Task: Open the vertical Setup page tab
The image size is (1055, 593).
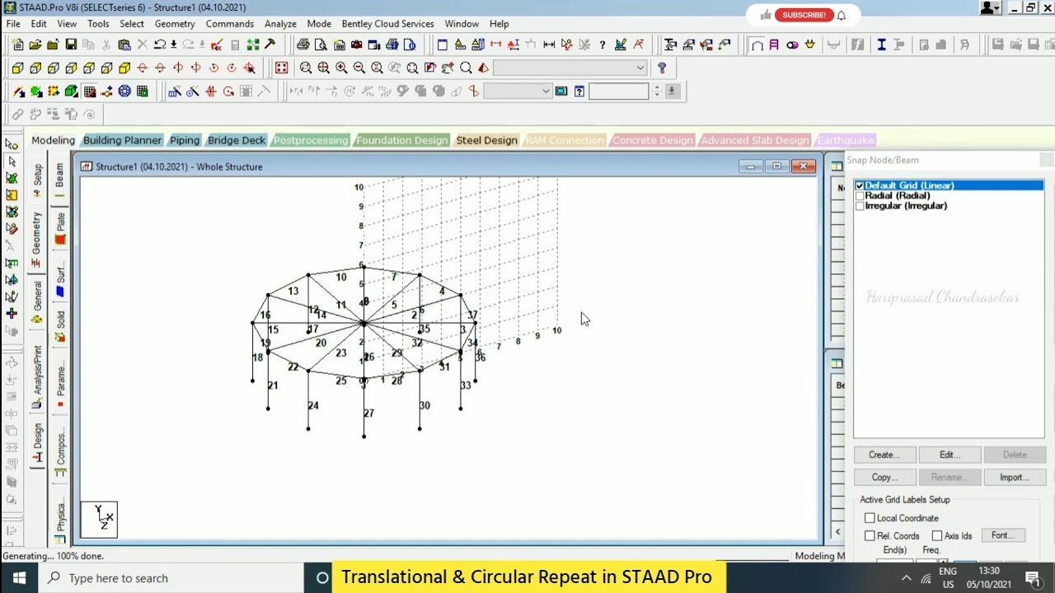Action: pyautogui.click(x=37, y=180)
